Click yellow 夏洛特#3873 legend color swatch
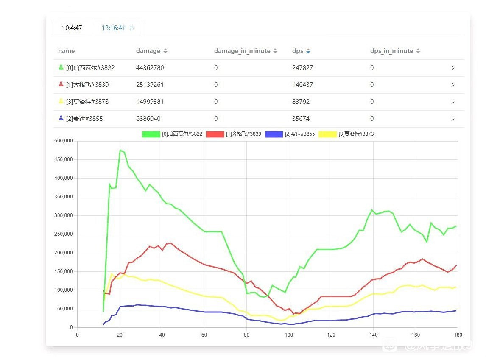The height and width of the screenshot is (357, 486). click(x=327, y=134)
